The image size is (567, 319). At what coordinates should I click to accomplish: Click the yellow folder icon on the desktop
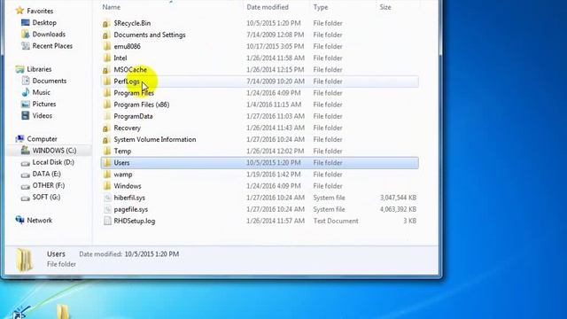click(x=63, y=312)
